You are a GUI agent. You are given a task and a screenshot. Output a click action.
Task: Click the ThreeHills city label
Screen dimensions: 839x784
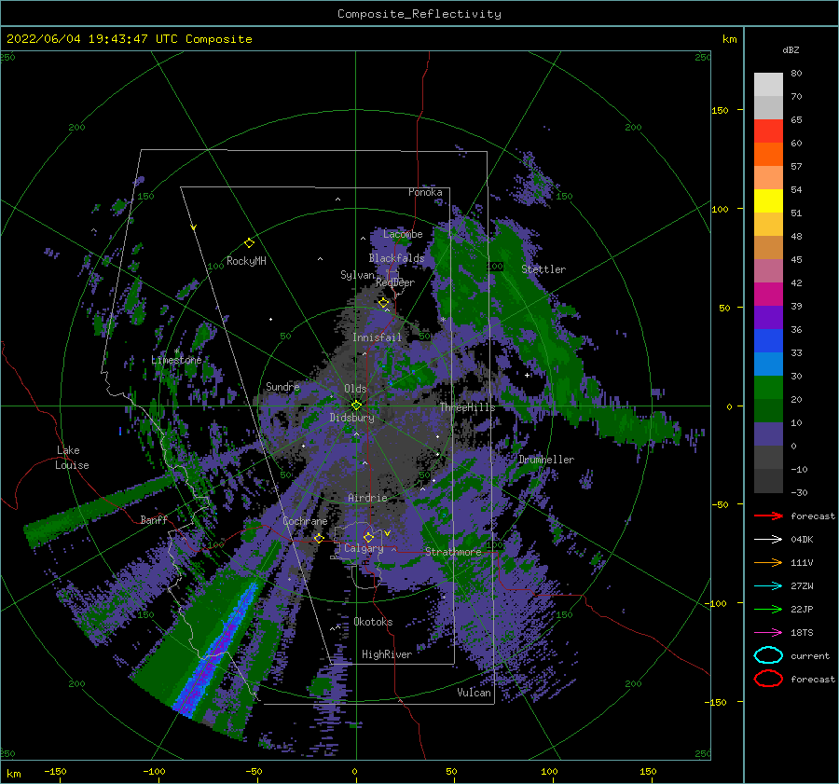[x=468, y=407]
